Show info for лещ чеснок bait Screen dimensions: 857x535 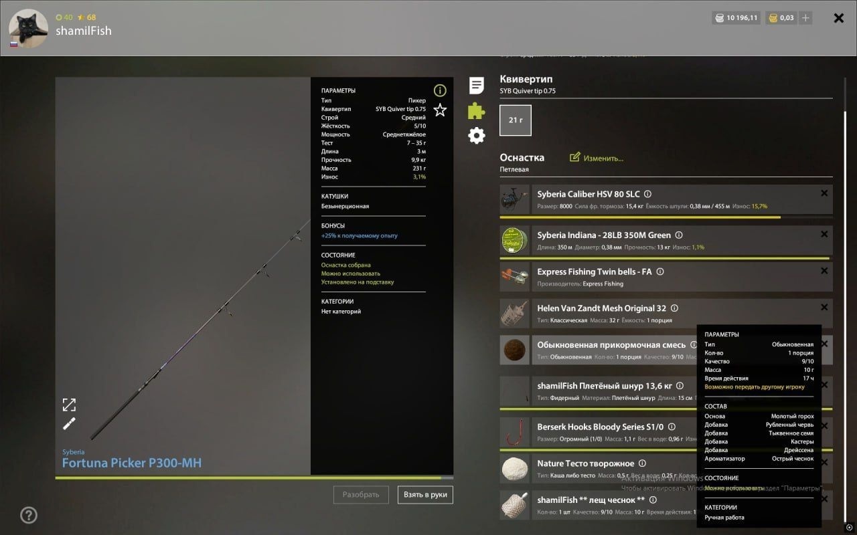[653, 500]
